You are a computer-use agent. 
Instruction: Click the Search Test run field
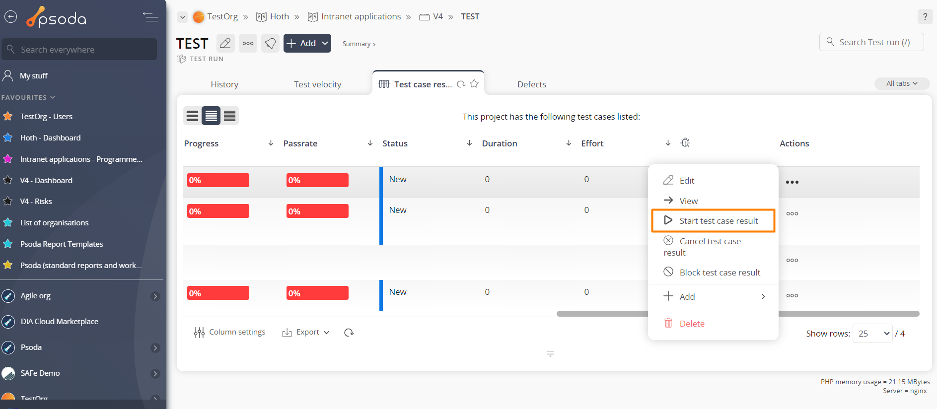tap(871, 42)
